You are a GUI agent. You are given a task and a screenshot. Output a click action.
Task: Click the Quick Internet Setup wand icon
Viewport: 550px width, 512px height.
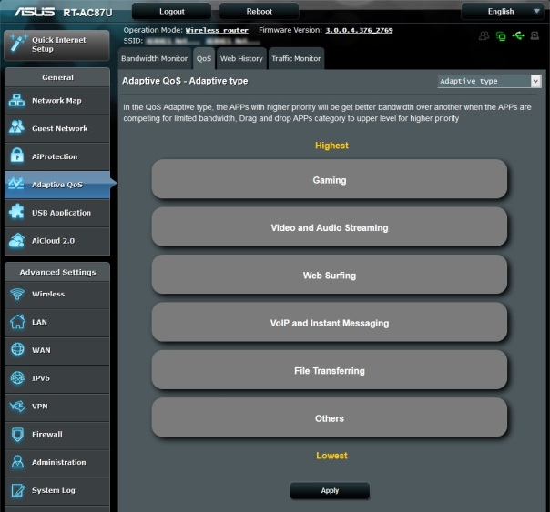(18, 44)
